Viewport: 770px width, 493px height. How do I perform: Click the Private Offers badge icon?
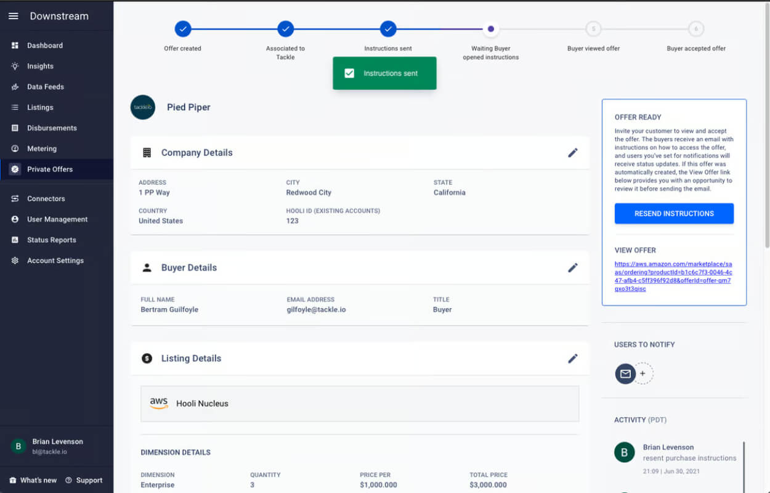pyautogui.click(x=15, y=169)
